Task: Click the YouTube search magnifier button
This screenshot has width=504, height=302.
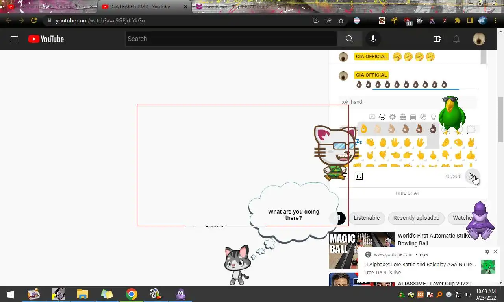Action: pyautogui.click(x=349, y=39)
